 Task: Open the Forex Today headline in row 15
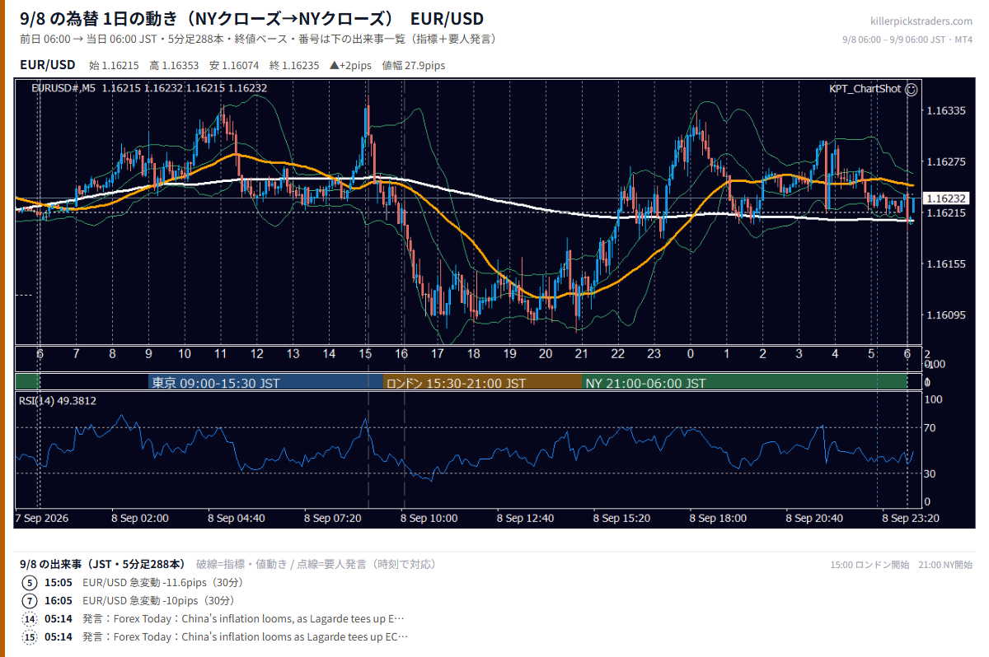coord(245,637)
